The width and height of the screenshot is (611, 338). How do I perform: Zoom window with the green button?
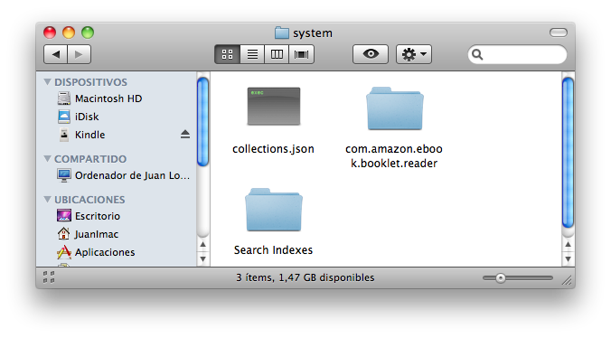(x=88, y=33)
